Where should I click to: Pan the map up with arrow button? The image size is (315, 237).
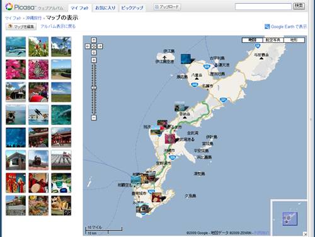tap(94, 40)
